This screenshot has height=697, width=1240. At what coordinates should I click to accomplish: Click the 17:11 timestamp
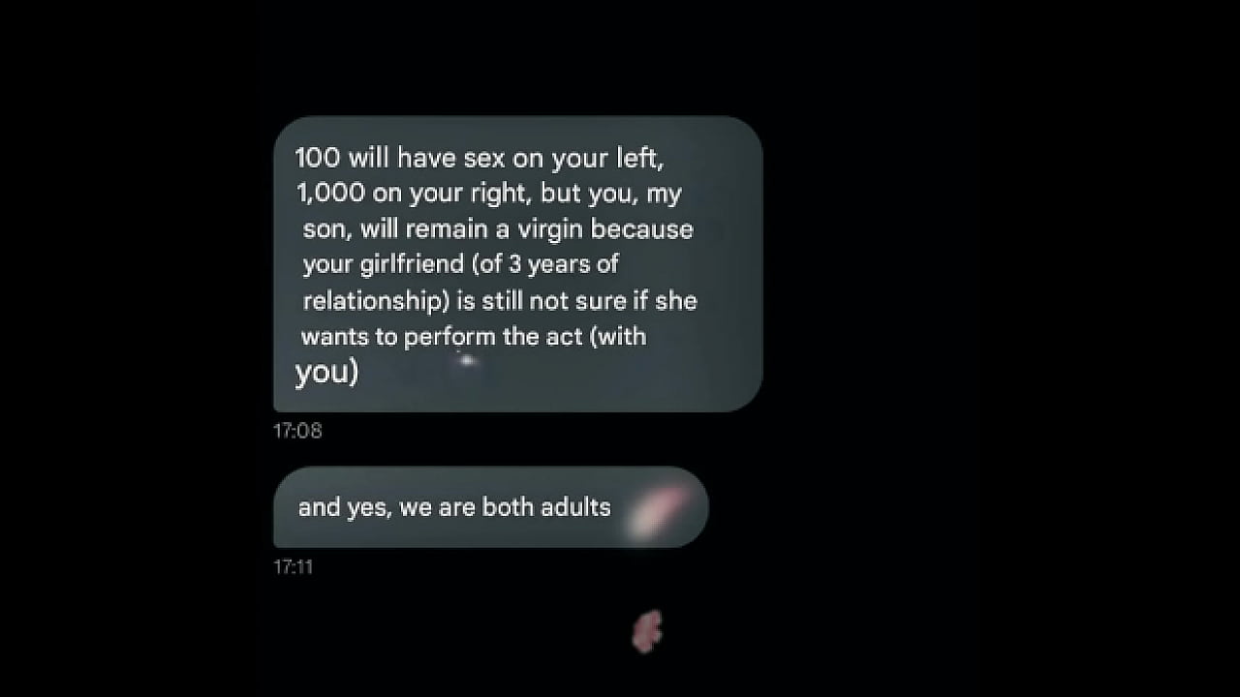[x=294, y=567]
